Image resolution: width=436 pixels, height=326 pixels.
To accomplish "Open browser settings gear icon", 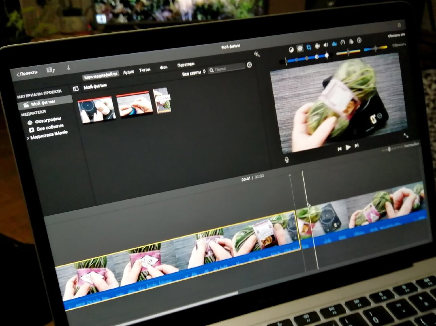I will (x=249, y=65).
